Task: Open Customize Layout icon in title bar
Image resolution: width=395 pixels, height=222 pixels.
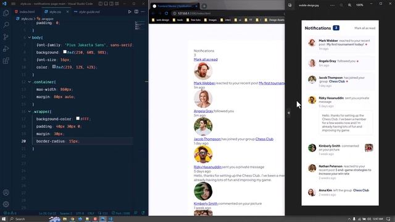Action: 117,4
